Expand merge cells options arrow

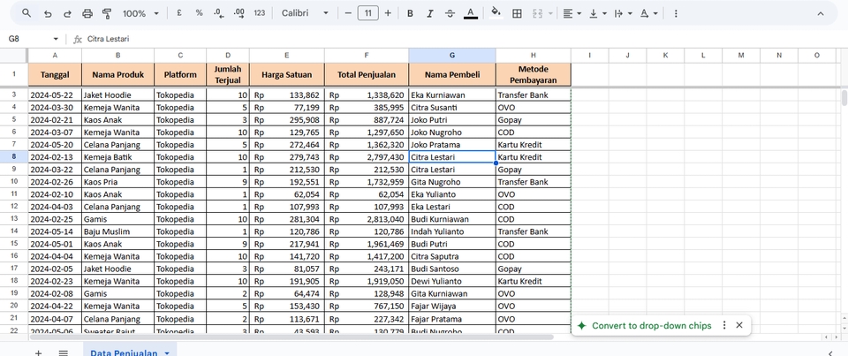coord(550,13)
